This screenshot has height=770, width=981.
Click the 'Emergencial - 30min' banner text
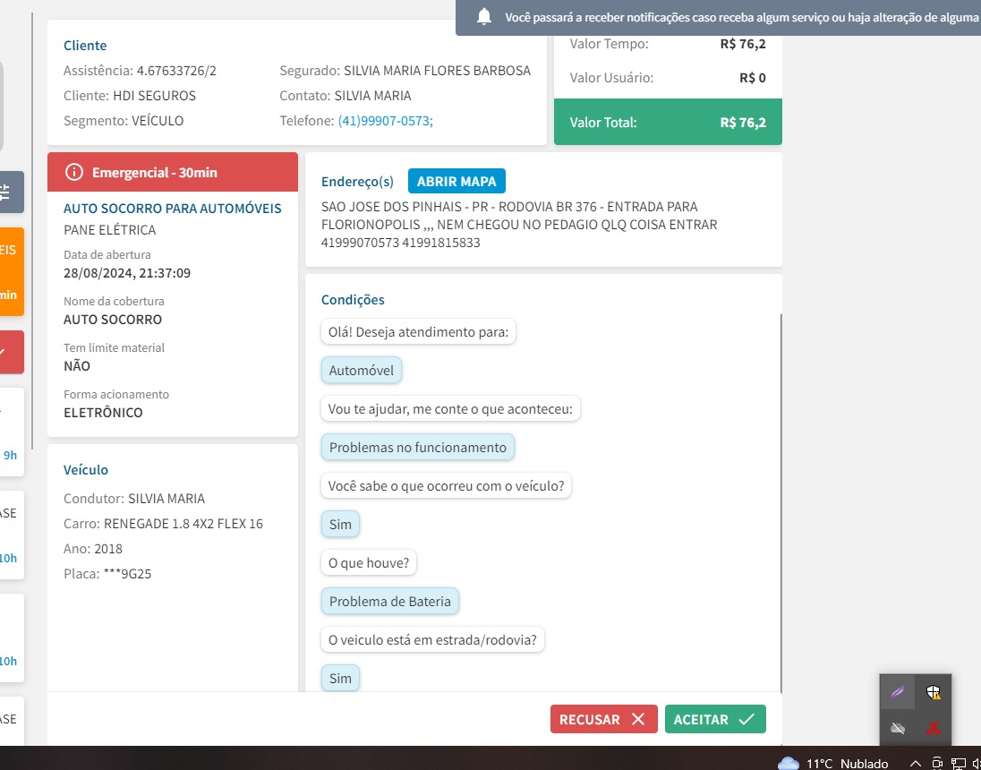pos(155,173)
